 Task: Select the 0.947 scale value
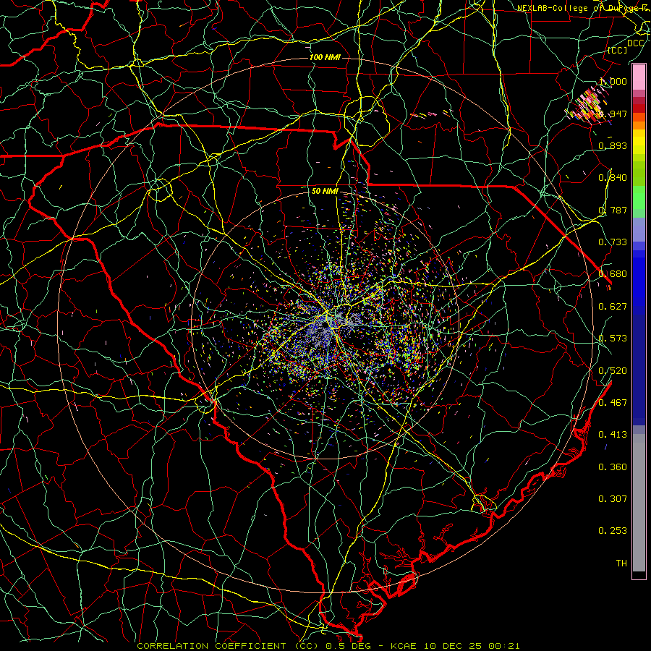coord(613,114)
